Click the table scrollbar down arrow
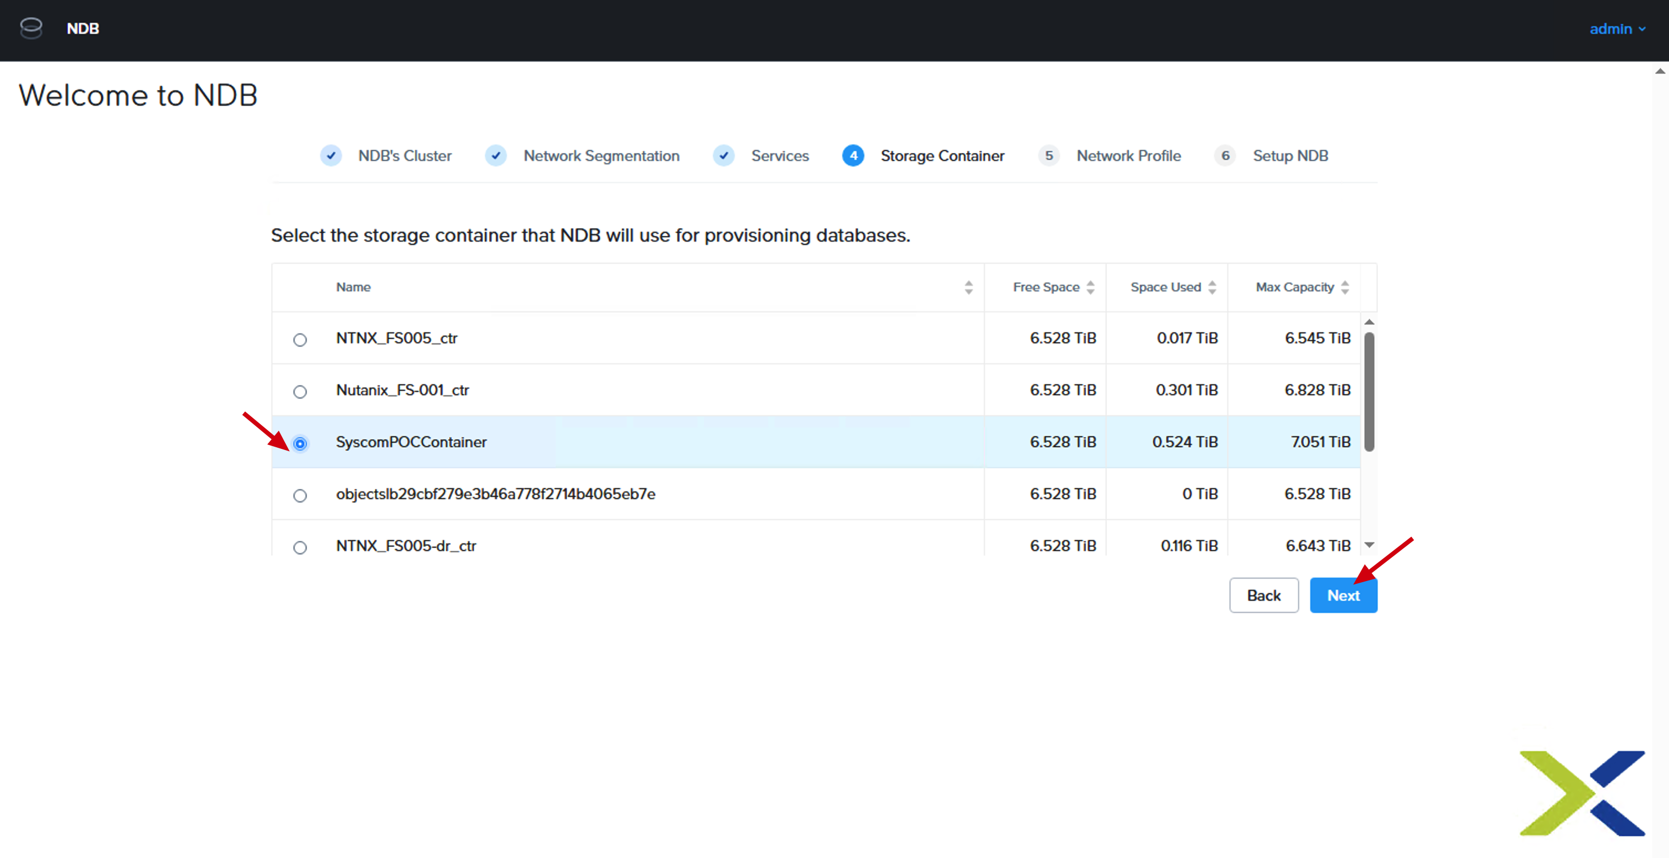Viewport: 1669px width, 858px height. tap(1369, 545)
